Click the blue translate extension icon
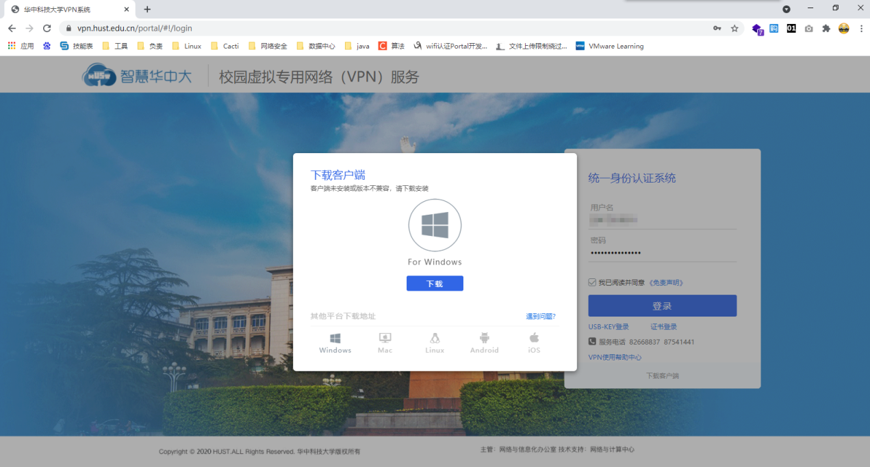 coord(774,28)
